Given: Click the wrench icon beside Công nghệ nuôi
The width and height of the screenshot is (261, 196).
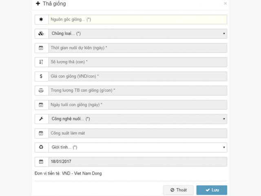Looking at the screenshot, I should pyautogui.click(x=41, y=119).
